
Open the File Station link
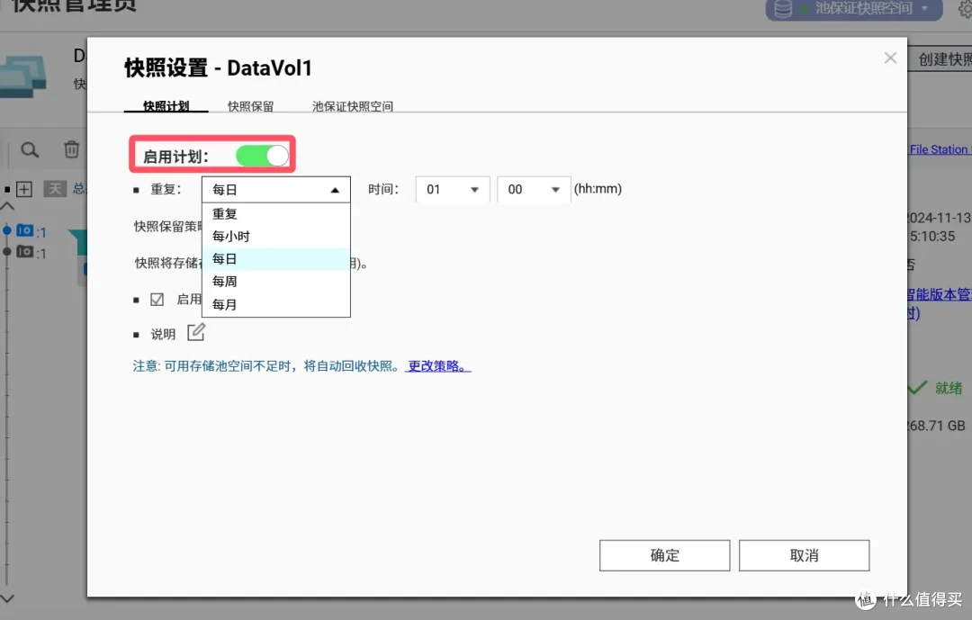pyautogui.click(x=939, y=149)
